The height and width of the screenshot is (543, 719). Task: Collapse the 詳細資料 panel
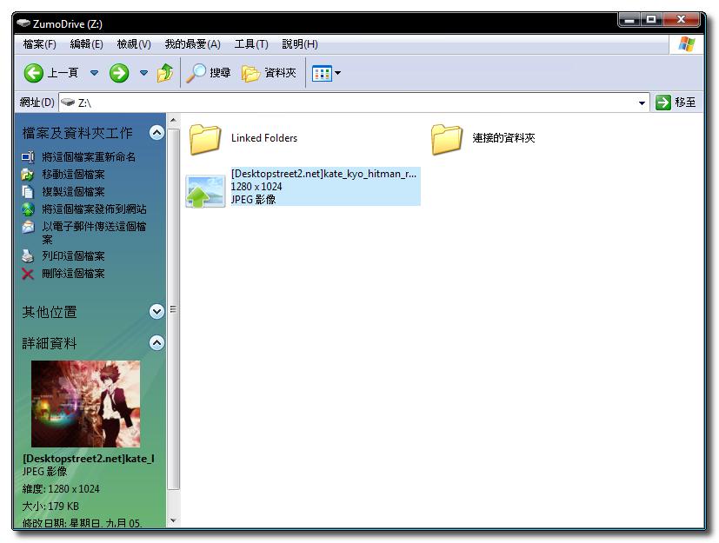coord(156,343)
